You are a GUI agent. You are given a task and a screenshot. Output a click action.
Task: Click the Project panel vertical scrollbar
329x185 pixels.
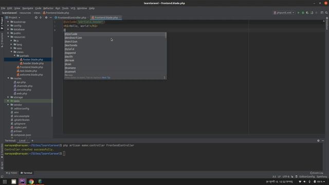tap(52, 82)
